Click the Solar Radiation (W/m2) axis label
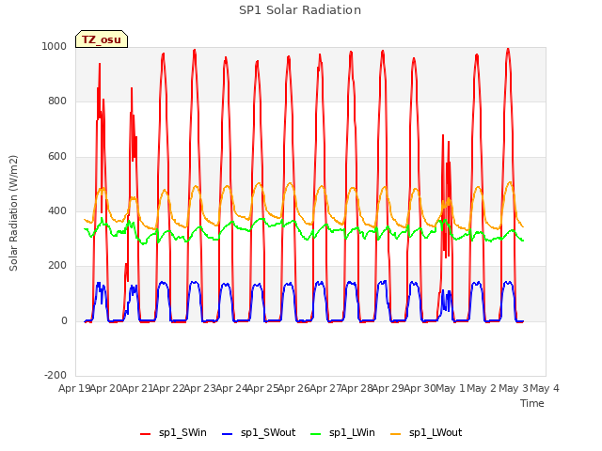 13,213
